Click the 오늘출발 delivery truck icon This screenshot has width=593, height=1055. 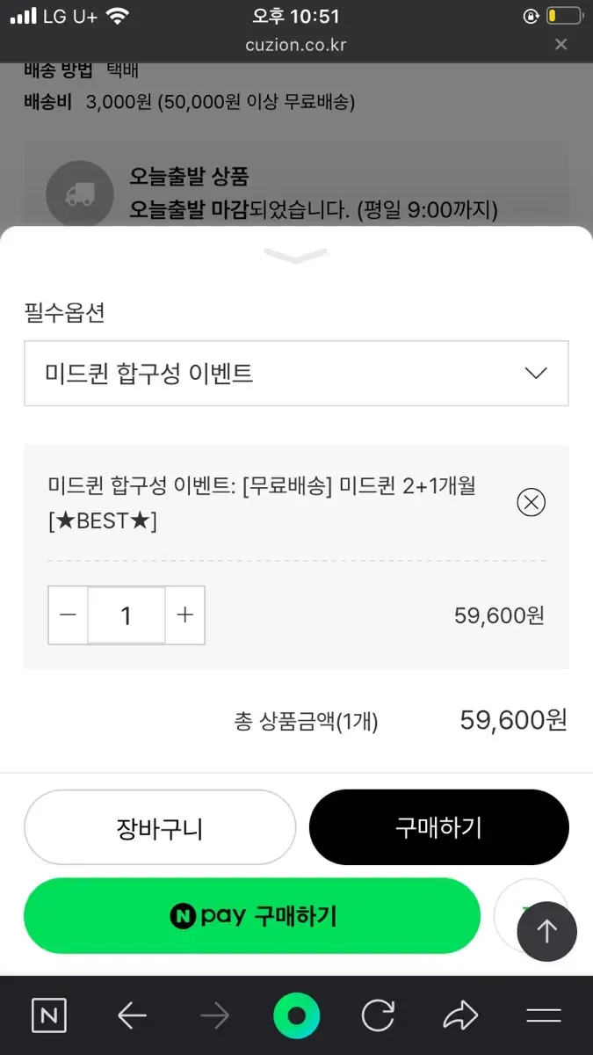pyautogui.click(x=79, y=194)
